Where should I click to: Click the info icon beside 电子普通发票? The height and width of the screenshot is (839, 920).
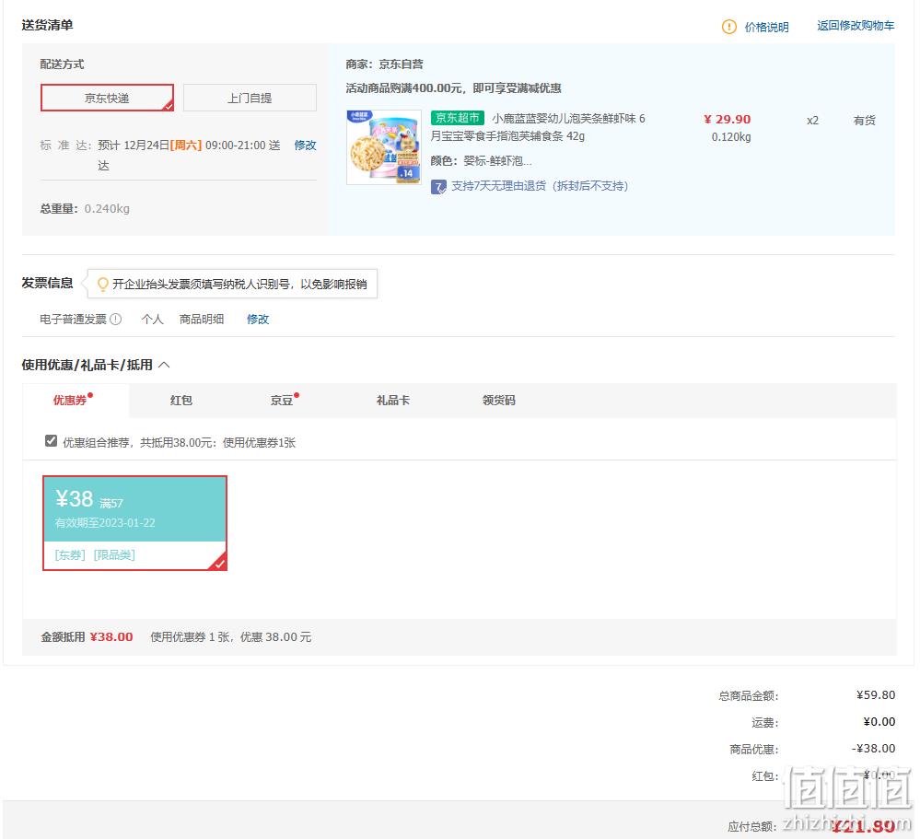click(116, 320)
